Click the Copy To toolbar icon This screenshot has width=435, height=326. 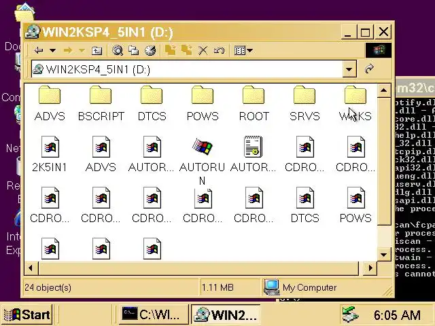tap(186, 50)
